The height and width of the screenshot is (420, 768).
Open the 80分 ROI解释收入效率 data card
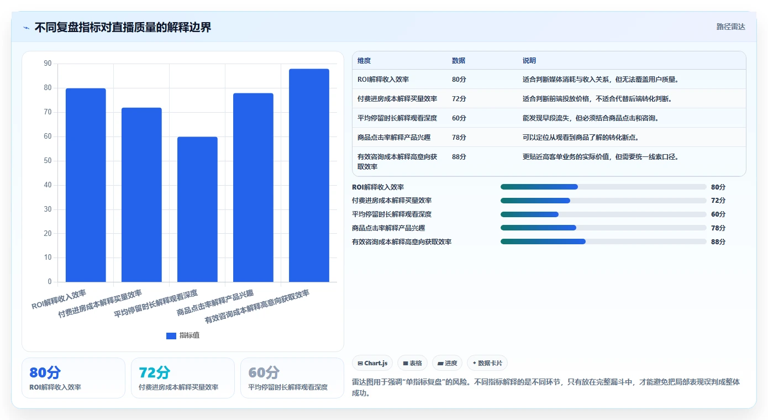pos(73,378)
